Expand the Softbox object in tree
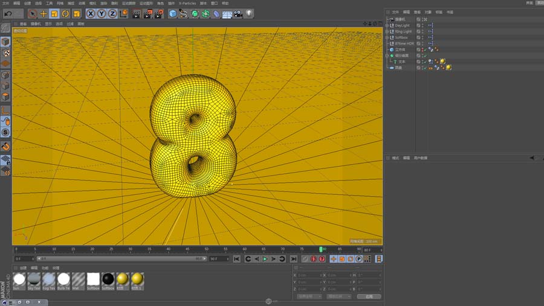Viewport: 544px width, 306px height. tap(387, 37)
